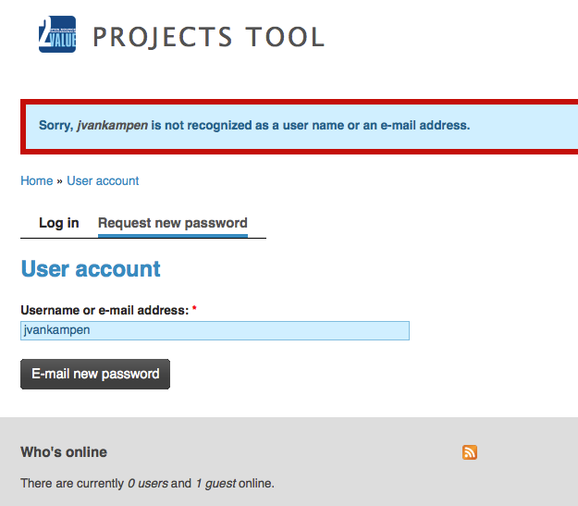Screen dimensions: 578x506
Task: Click the large User account page heading
Action: (x=91, y=268)
